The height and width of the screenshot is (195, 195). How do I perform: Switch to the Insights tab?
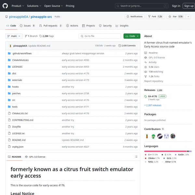click(122, 26)
